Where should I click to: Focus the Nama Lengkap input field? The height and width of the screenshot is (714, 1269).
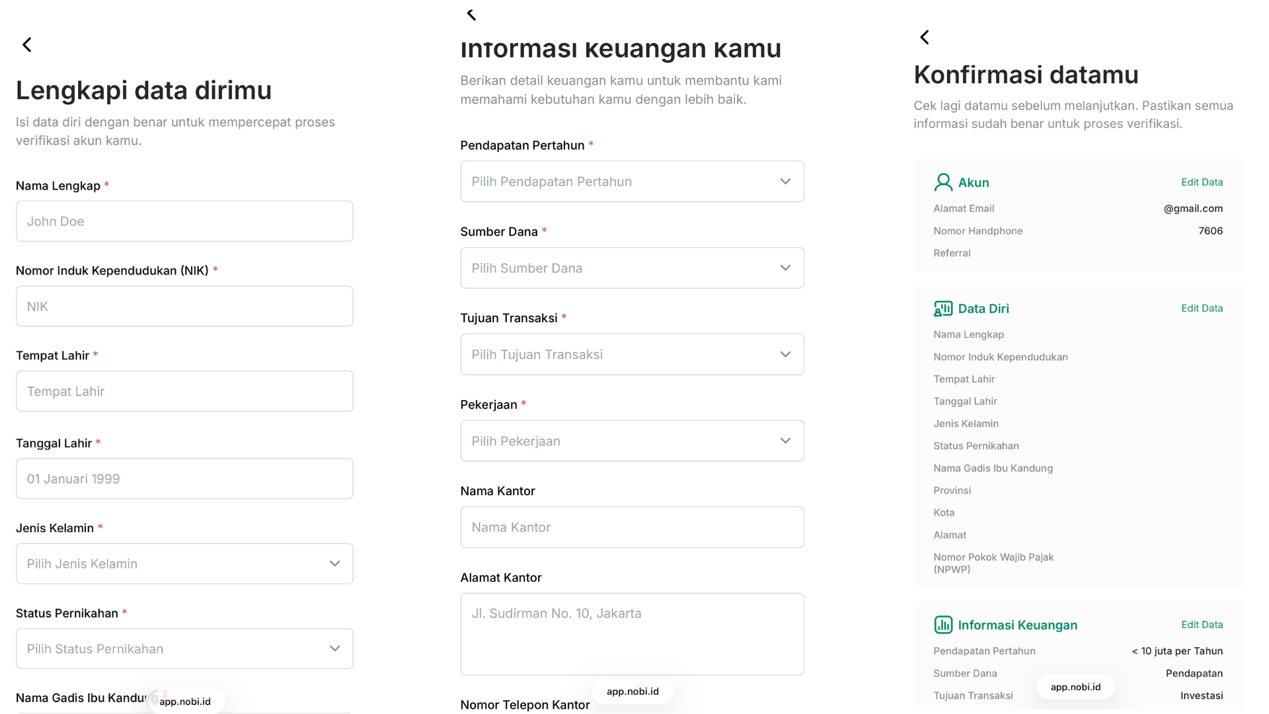click(184, 221)
